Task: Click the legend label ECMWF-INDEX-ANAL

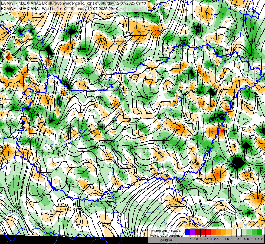Action: point(166,231)
